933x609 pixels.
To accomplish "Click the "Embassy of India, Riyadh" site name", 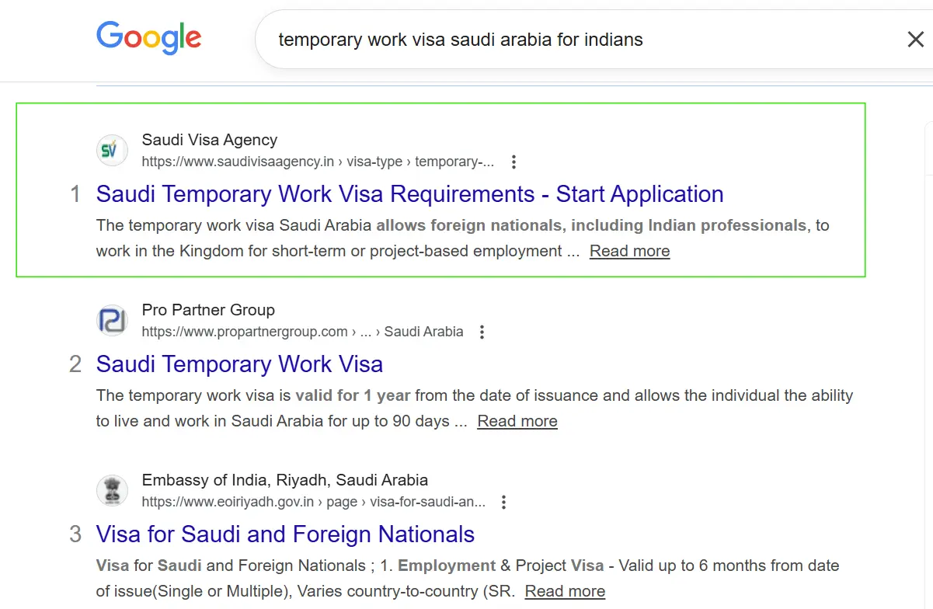I will pyautogui.click(x=284, y=480).
